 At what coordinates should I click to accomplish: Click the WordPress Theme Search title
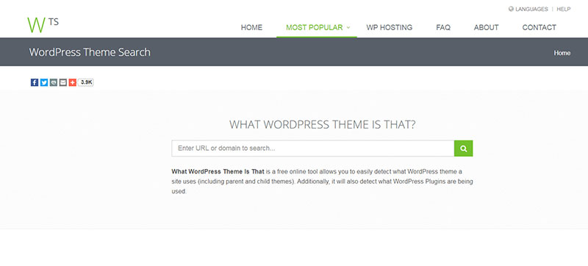click(x=90, y=52)
